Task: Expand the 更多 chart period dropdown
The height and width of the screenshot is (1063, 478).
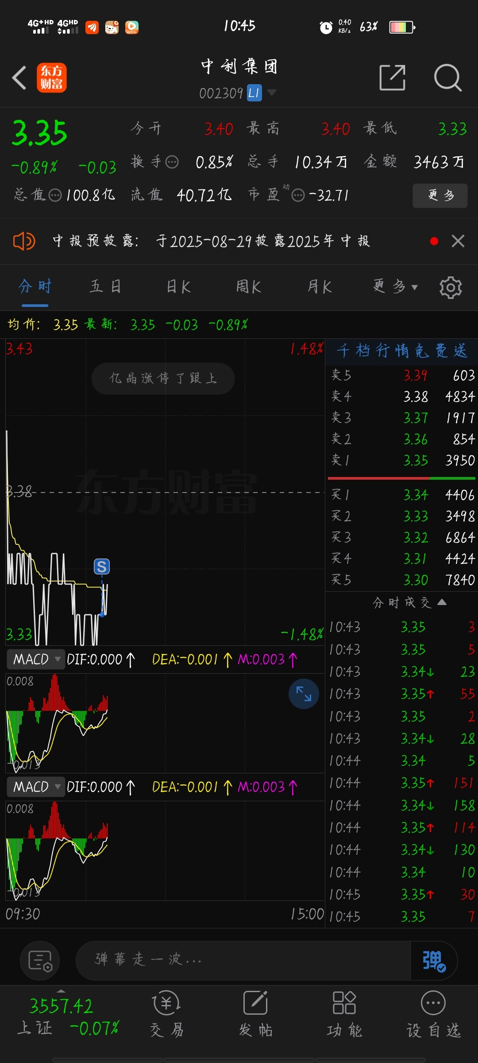Action: point(395,287)
